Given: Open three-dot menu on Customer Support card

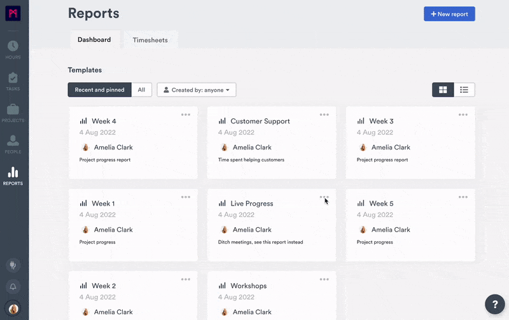Looking at the screenshot, I should [324, 115].
